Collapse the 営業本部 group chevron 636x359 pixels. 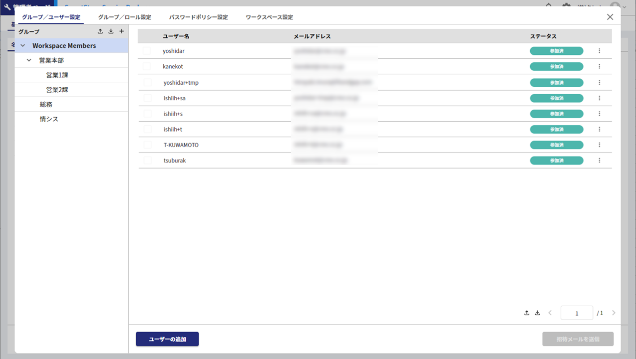click(29, 60)
